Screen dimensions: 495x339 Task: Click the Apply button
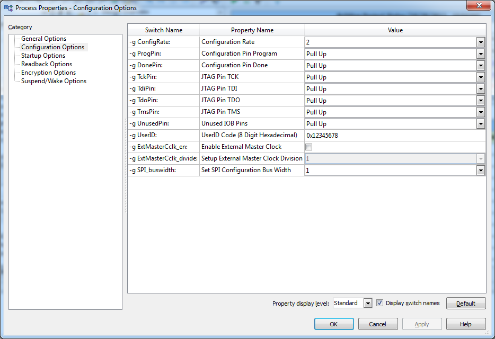tap(422, 324)
